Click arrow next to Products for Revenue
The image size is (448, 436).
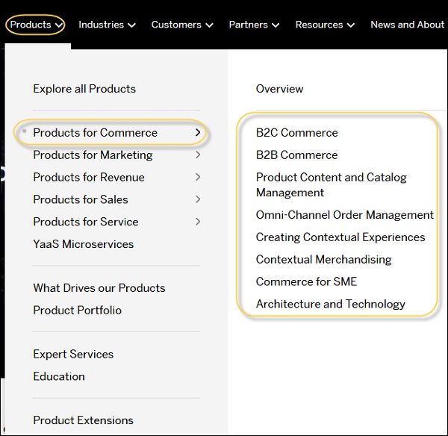point(198,178)
